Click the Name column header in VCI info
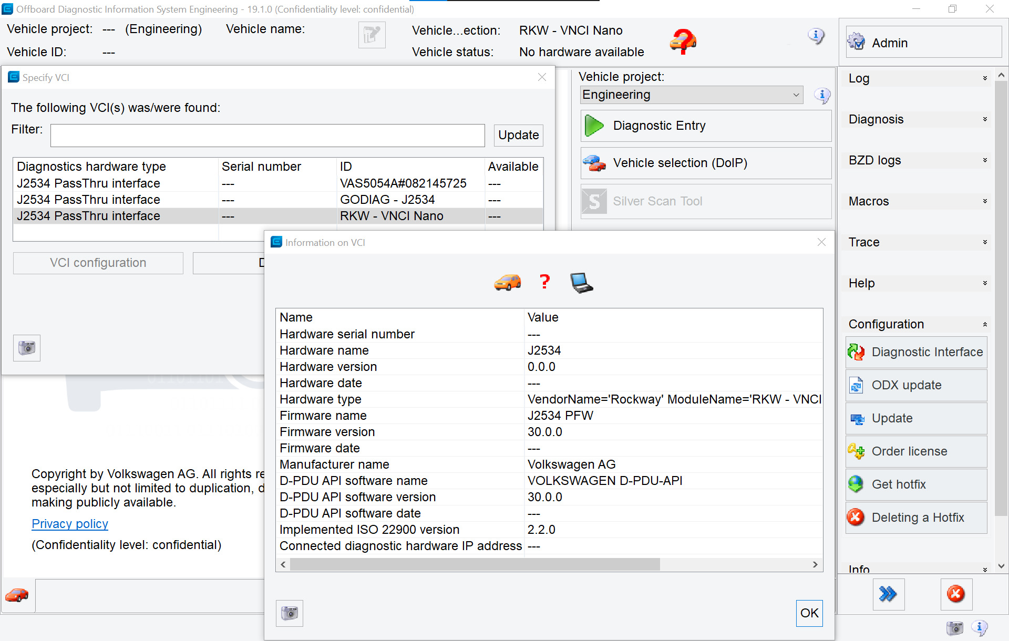 point(400,317)
